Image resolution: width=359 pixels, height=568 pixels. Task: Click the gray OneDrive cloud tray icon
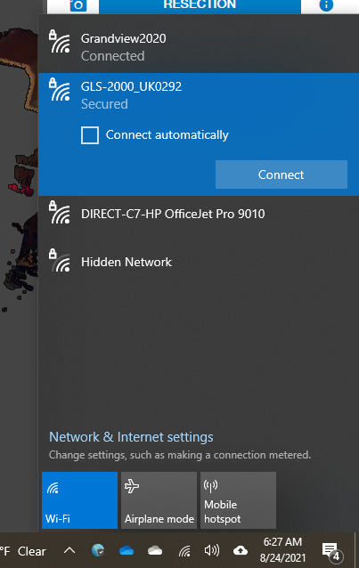click(155, 550)
